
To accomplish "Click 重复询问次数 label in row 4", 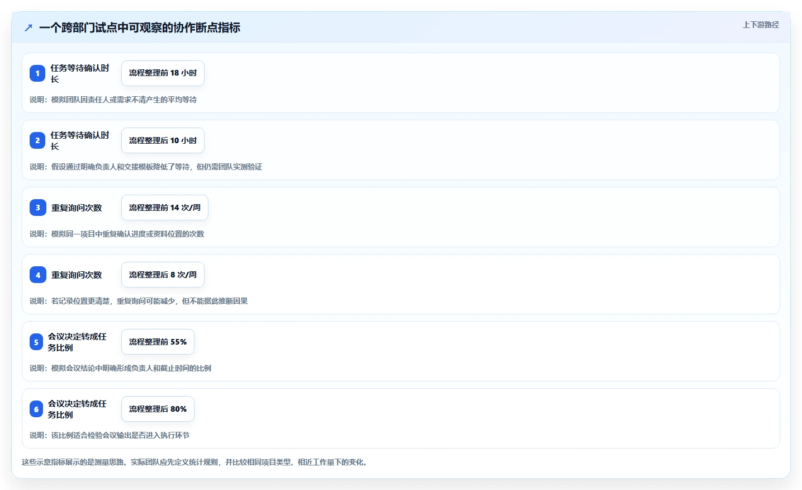I will point(77,275).
